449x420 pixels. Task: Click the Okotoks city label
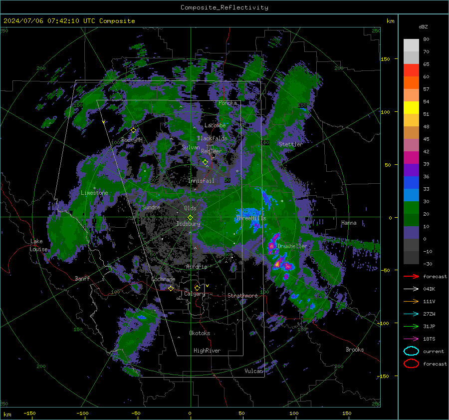(x=200, y=333)
